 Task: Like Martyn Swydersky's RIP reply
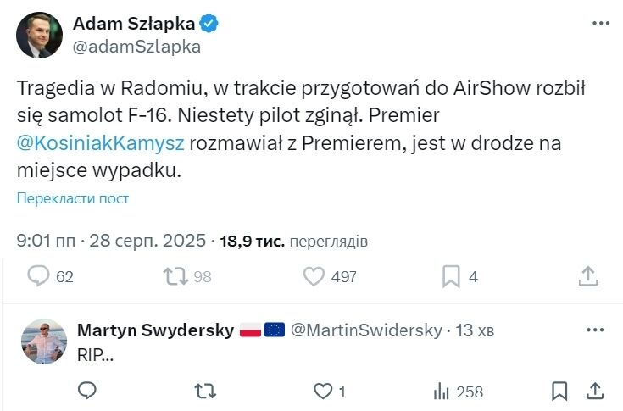(x=322, y=391)
